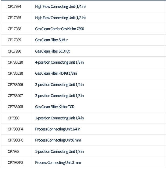Click Gas Clean Filter Sulfur description

coord(51,40)
